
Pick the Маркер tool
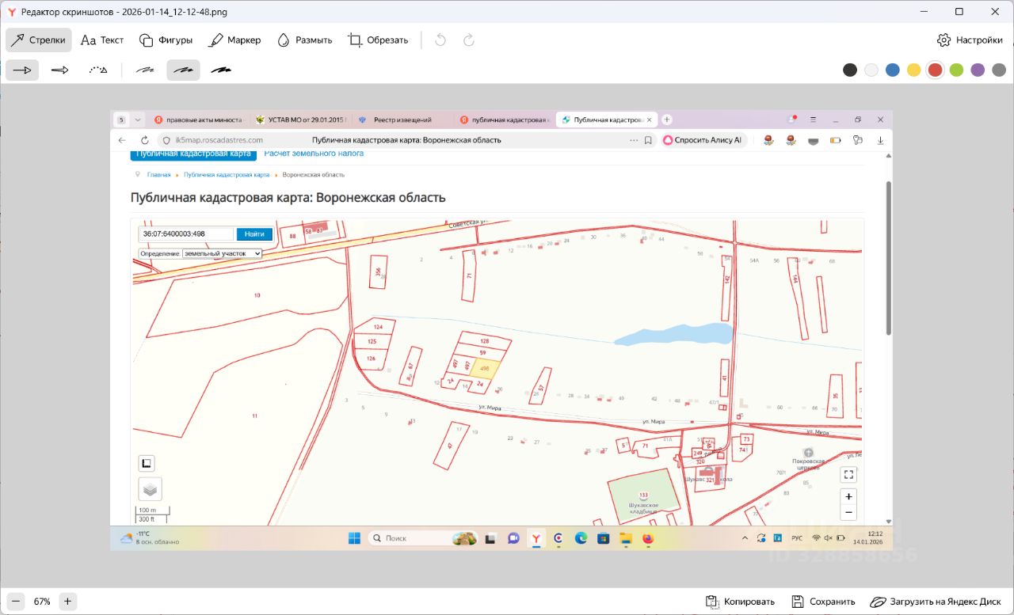[234, 40]
